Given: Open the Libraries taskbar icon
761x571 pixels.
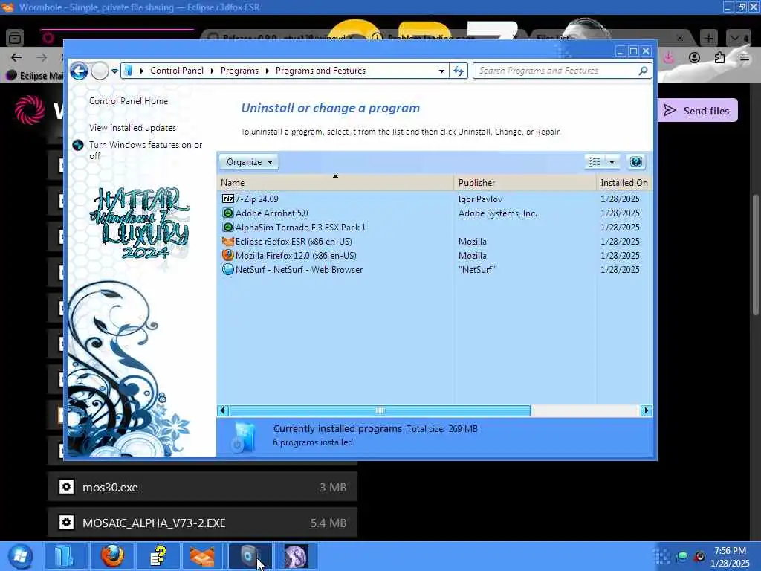Looking at the screenshot, I should coord(66,556).
